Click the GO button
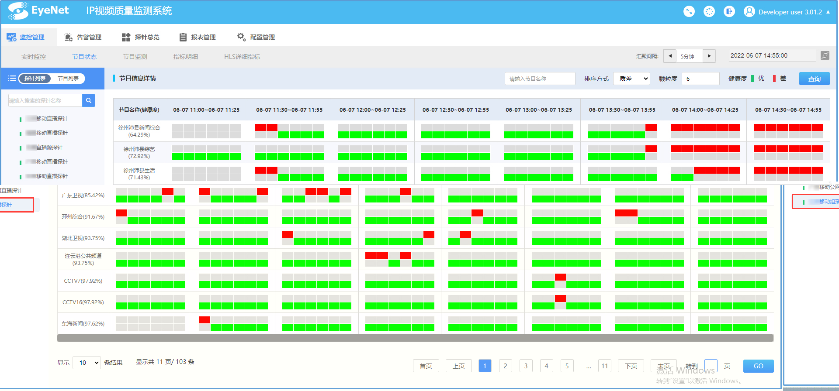 (758, 366)
